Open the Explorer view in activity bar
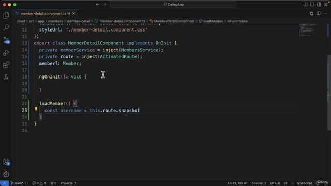This screenshot has width=331, height=186. coord(6,15)
